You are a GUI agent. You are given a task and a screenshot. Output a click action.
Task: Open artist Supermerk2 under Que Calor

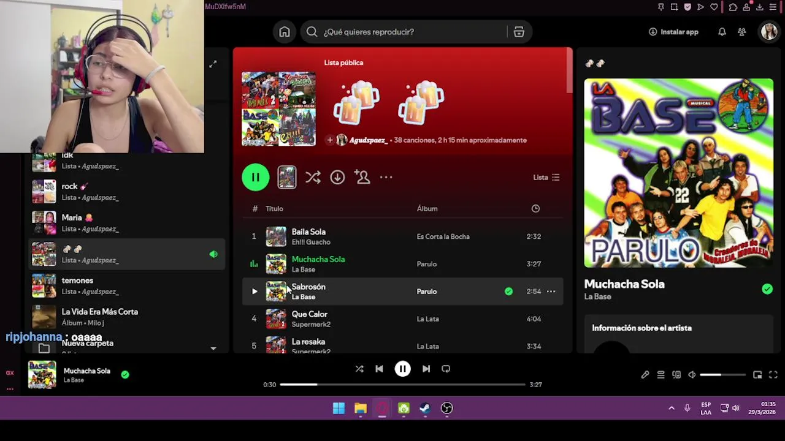(311, 325)
